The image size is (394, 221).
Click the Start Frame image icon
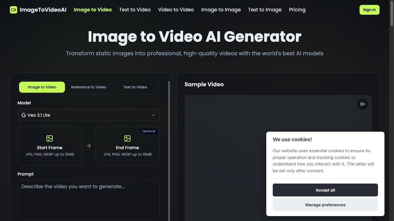coord(50,138)
